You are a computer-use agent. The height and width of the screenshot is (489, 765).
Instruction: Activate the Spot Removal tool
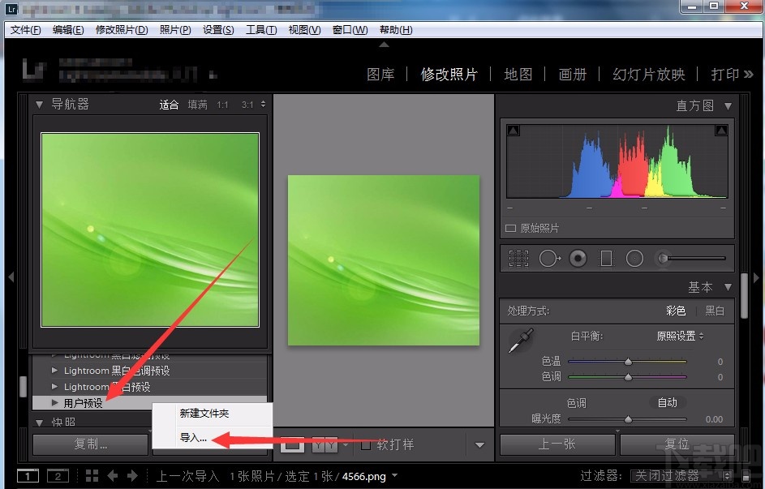click(x=548, y=258)
